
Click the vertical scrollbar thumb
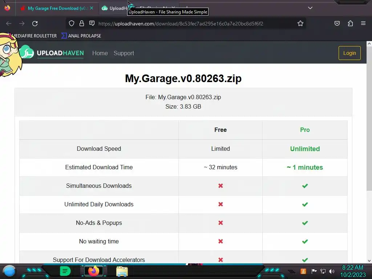[x=369, y=119]
